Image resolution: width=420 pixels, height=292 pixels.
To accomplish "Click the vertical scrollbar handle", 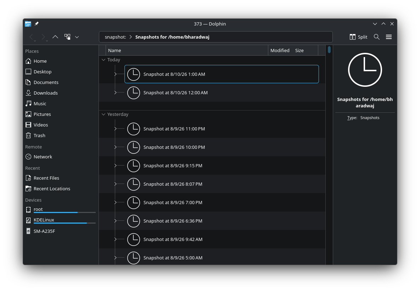I will [329, 50].
